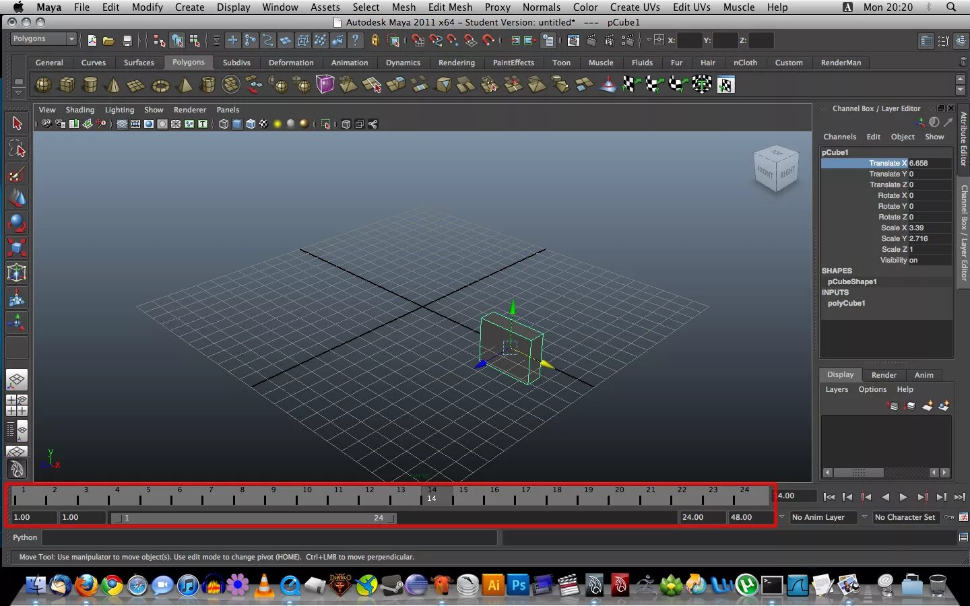Create new empty display layer icon
The height and width of the screenshot is (606, 970).
tap(928, 406)
